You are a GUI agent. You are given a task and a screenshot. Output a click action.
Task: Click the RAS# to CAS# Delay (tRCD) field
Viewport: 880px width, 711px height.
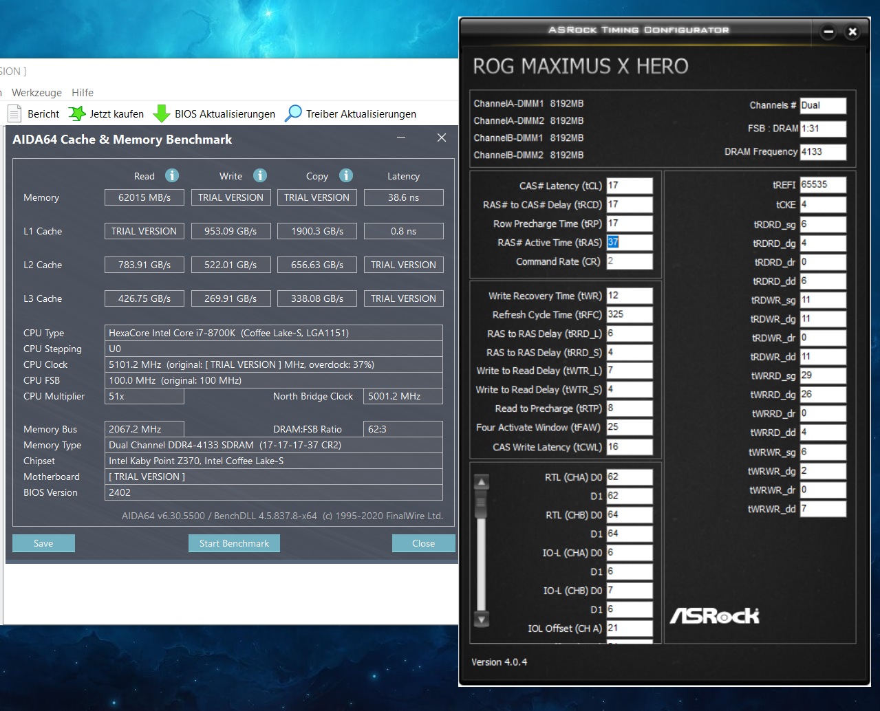(x=630, y=204)
